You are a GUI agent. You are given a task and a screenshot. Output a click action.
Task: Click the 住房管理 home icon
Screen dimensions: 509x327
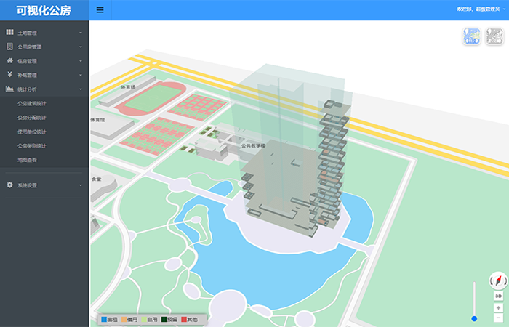tap(9, 60)
